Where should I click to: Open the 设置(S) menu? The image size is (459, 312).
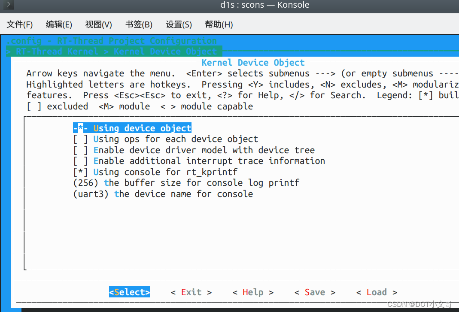[x=178, y=24]
